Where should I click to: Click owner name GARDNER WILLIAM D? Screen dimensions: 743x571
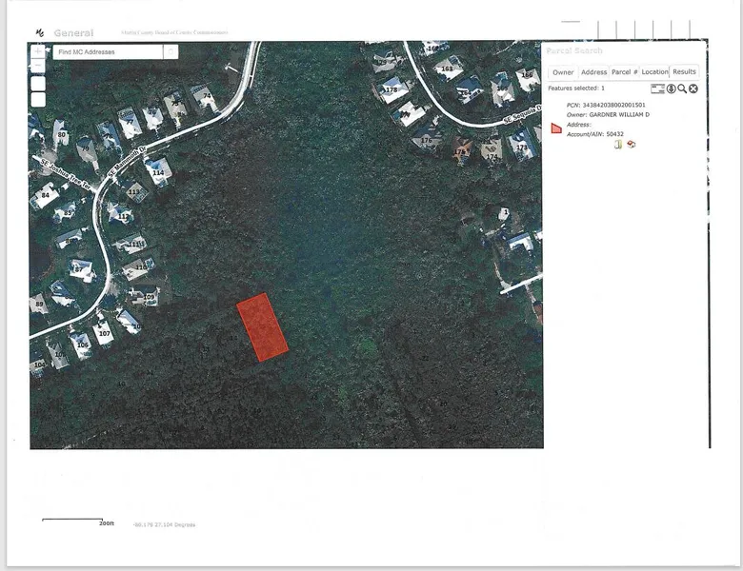(x=619, y=114)
